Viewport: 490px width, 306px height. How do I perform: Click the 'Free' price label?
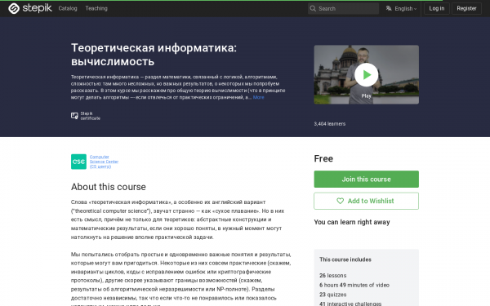[323, 158]
